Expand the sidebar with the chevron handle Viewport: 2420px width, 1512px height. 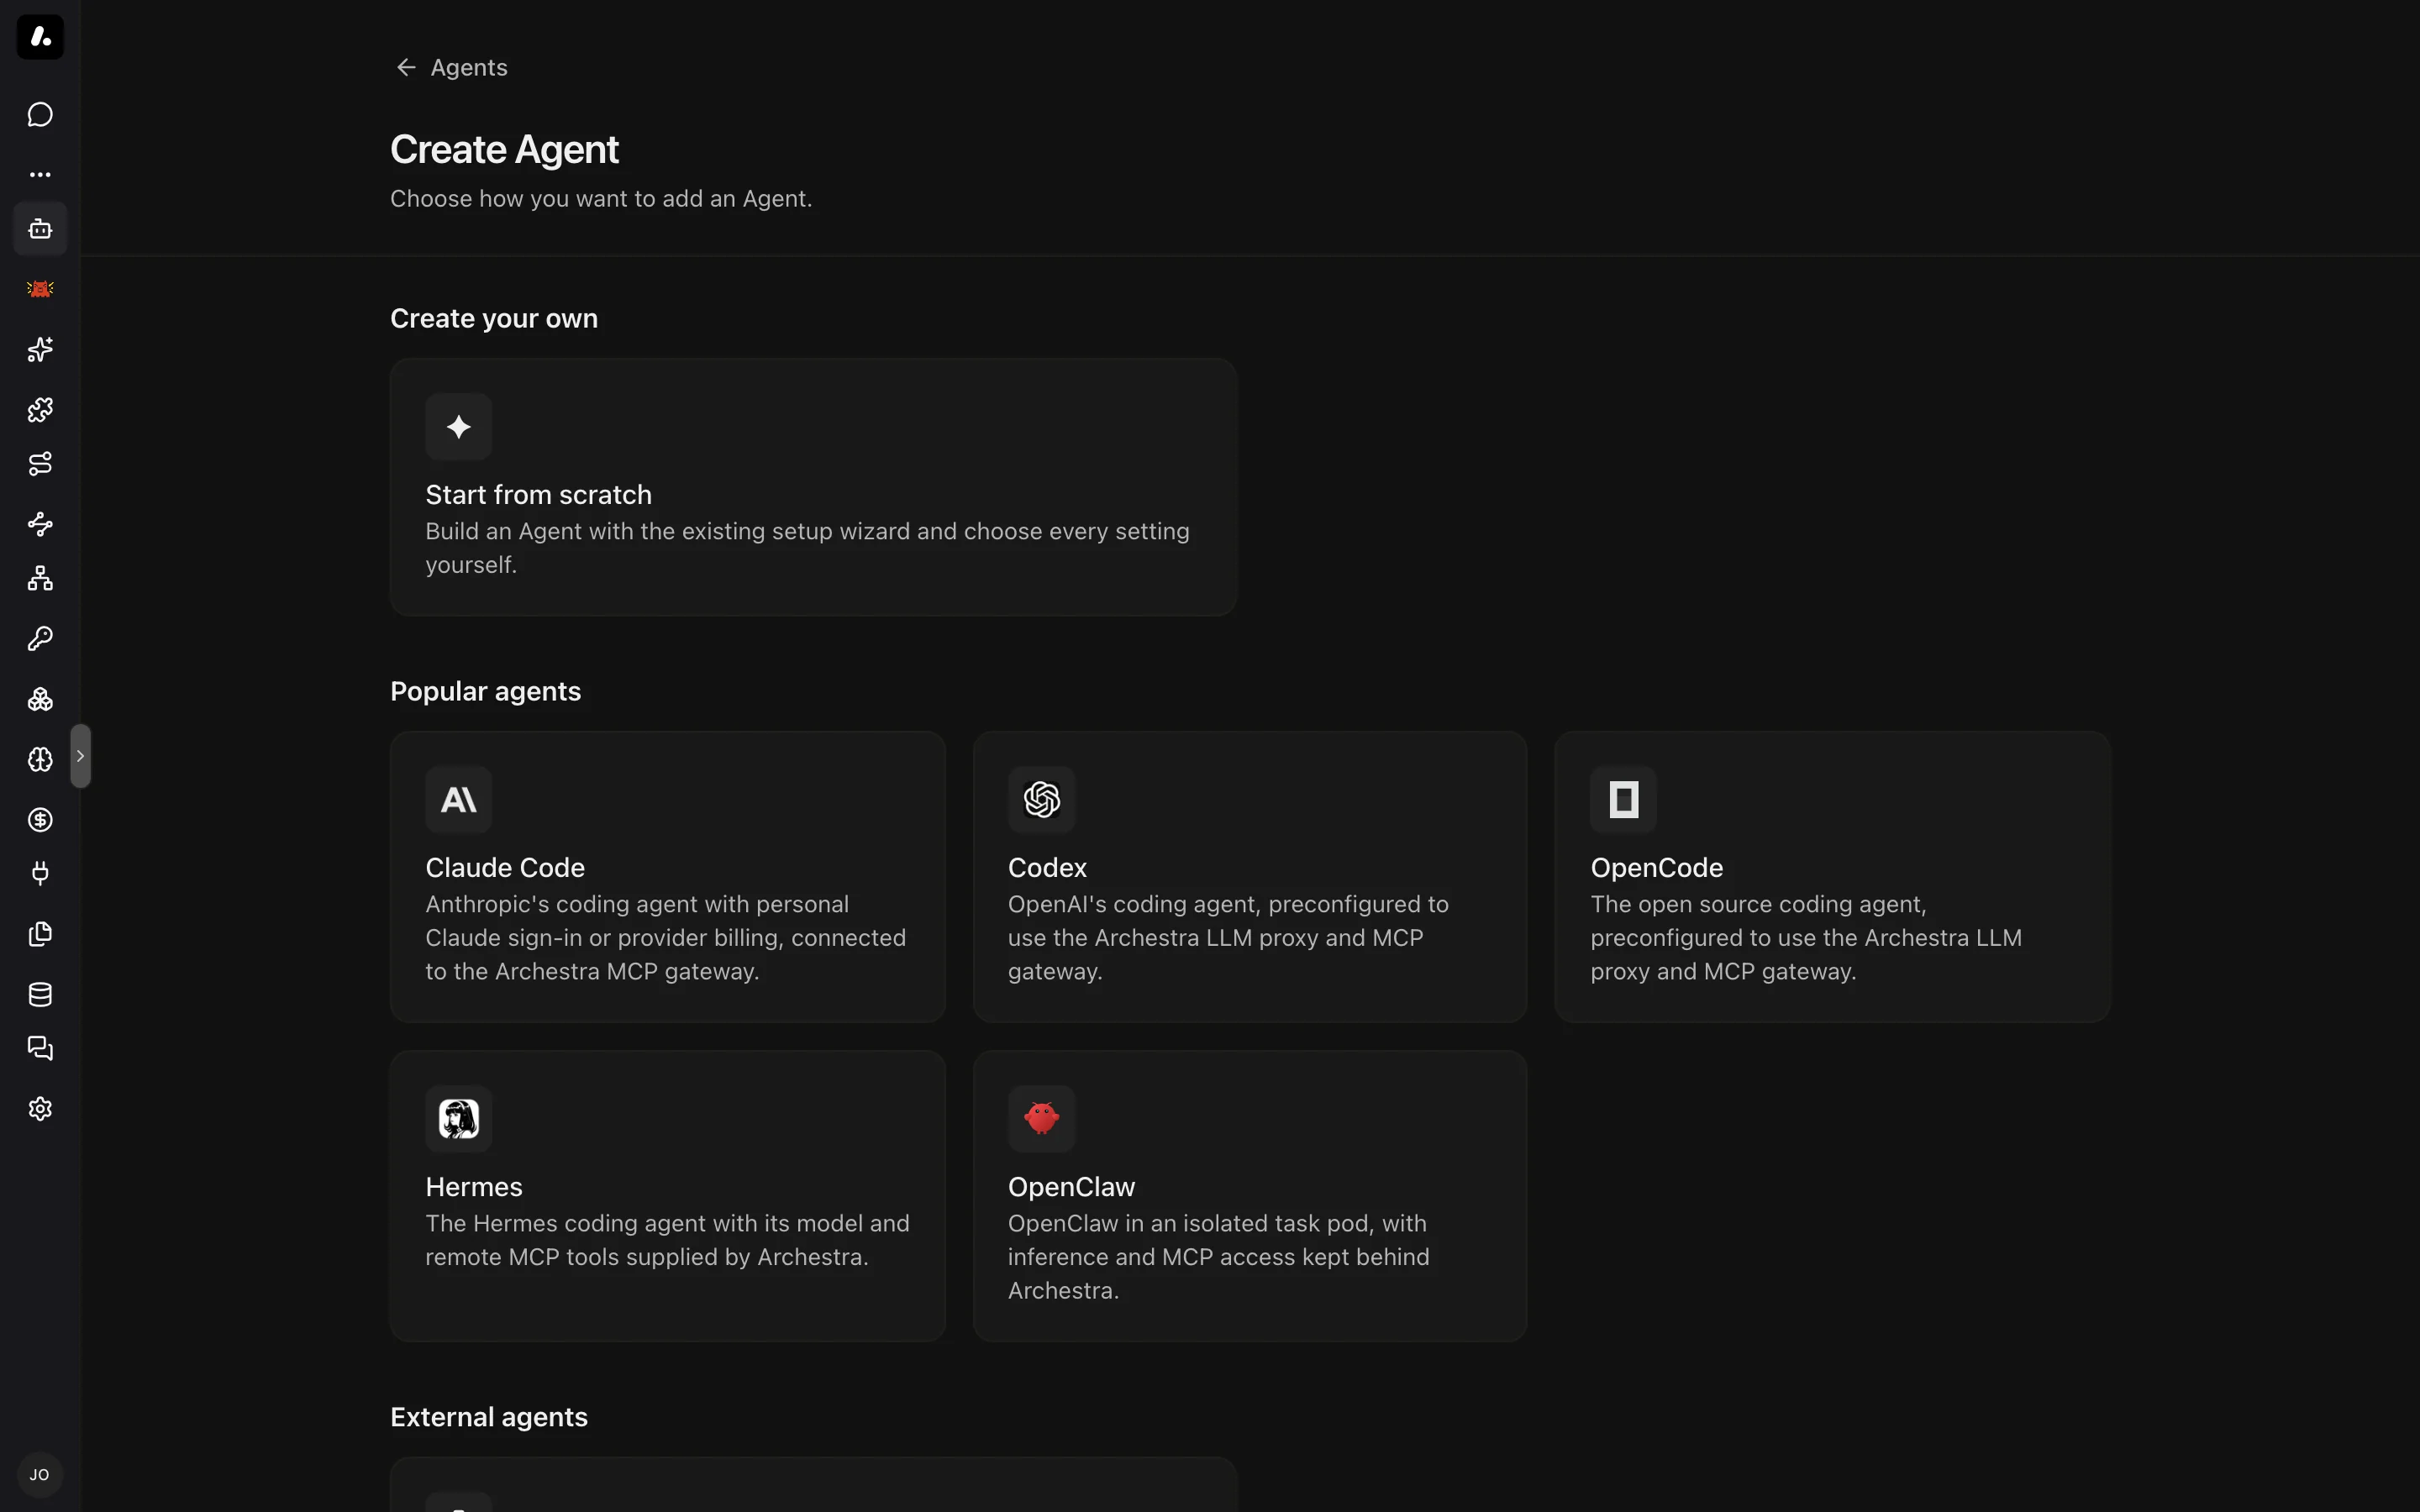(81, 756)
